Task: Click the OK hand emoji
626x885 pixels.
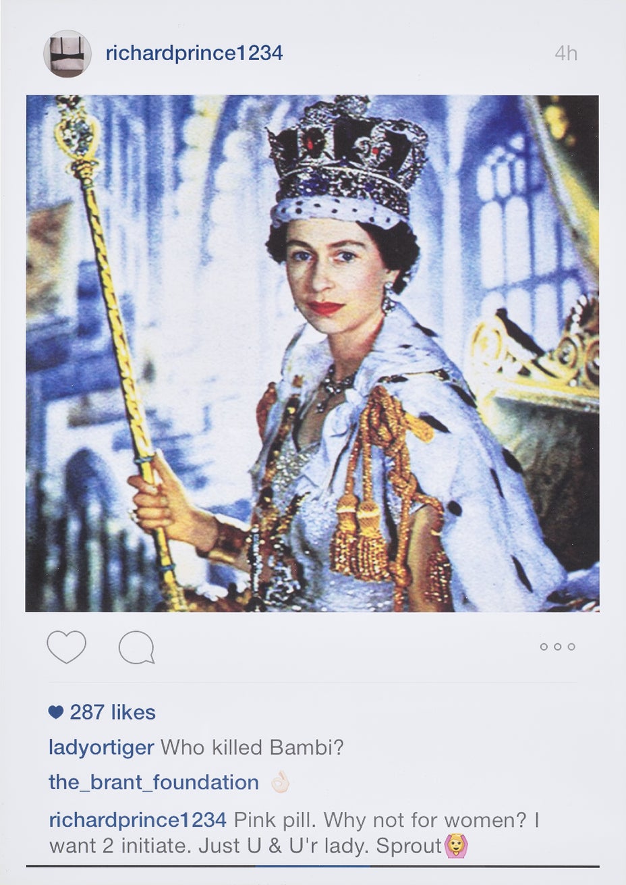Action: tap(280, 782)
